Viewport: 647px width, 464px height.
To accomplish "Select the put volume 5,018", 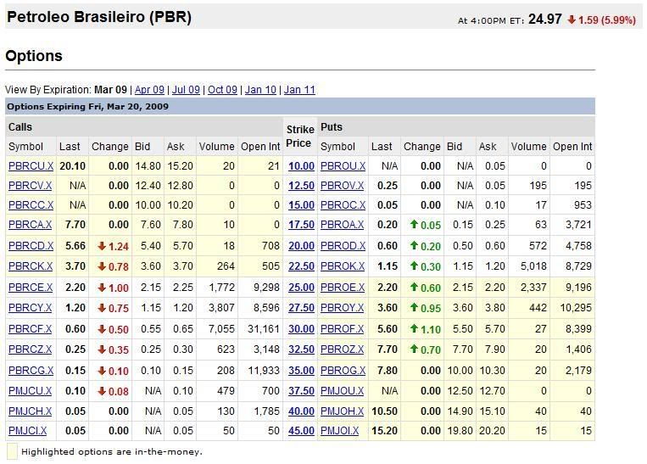I will [x=533, y=266].
